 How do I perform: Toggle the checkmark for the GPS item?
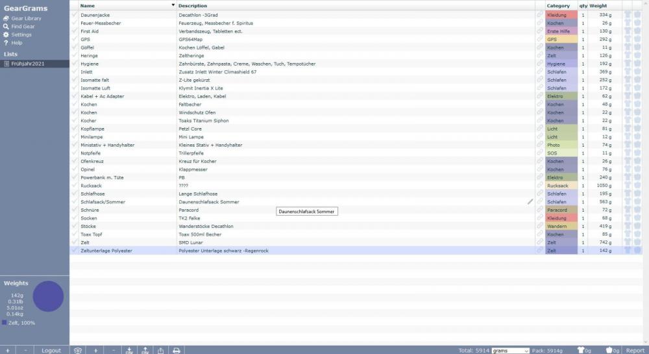74,39
